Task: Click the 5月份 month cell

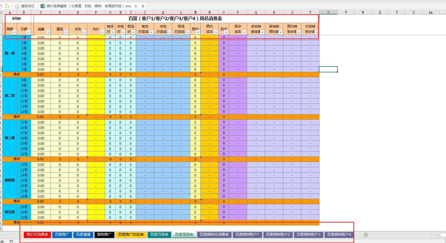Action: pos(17,19)
